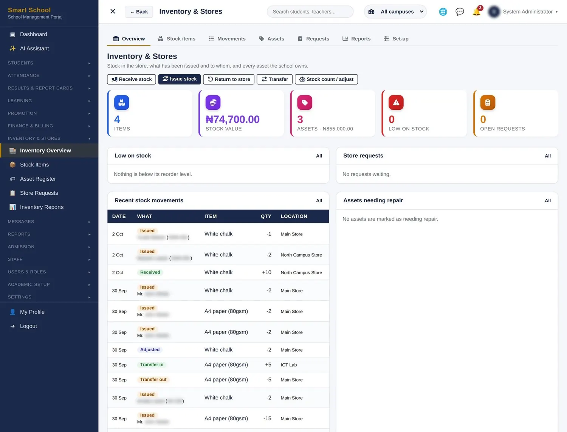Collapse the Inventory & Stores sidebar section
The height and width of the screenshot is (432, 567).
tap(49, 138)
